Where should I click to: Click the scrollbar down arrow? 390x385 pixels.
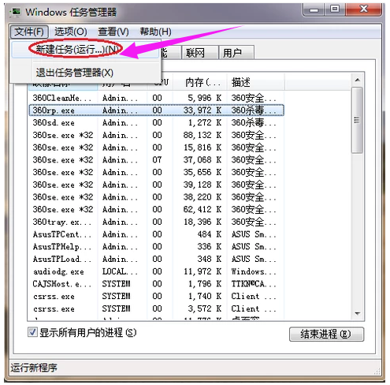(357, 313)
